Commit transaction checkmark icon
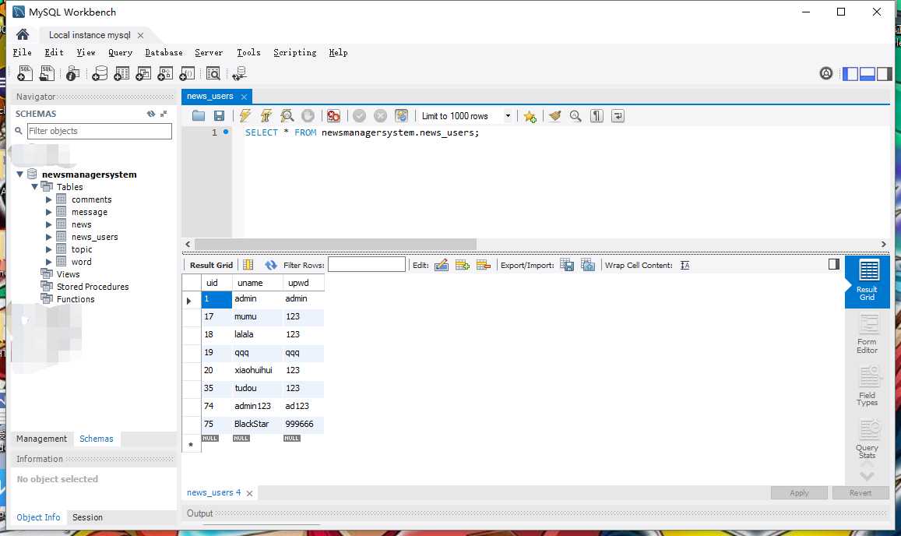This screenshot has height=536, width=901. coord(359,115)
